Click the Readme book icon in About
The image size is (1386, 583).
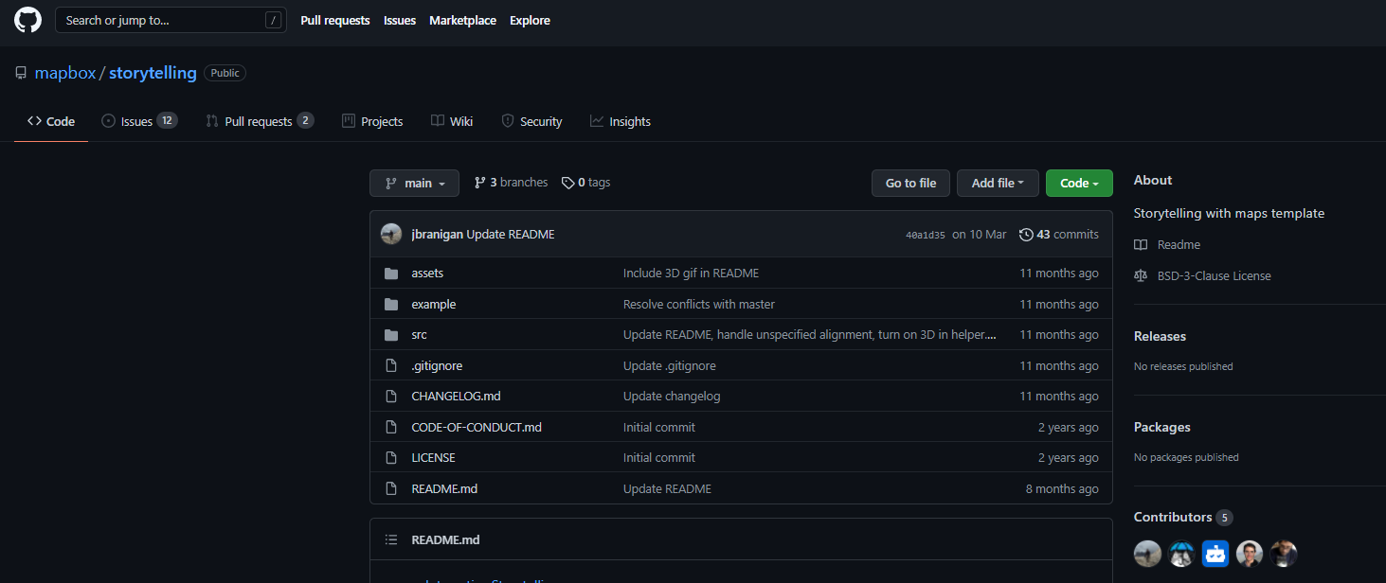pos(1141,245)
